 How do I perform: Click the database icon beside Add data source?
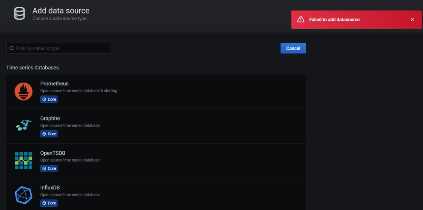[19, 14]
